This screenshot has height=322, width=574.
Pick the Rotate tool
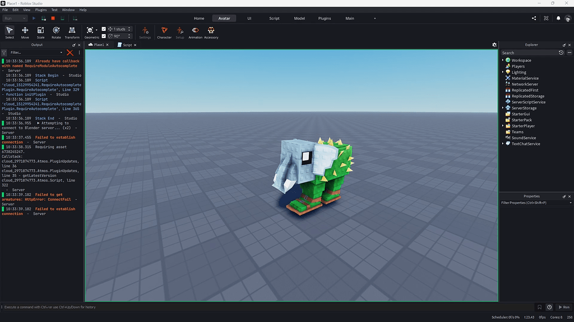coord(56,32)
